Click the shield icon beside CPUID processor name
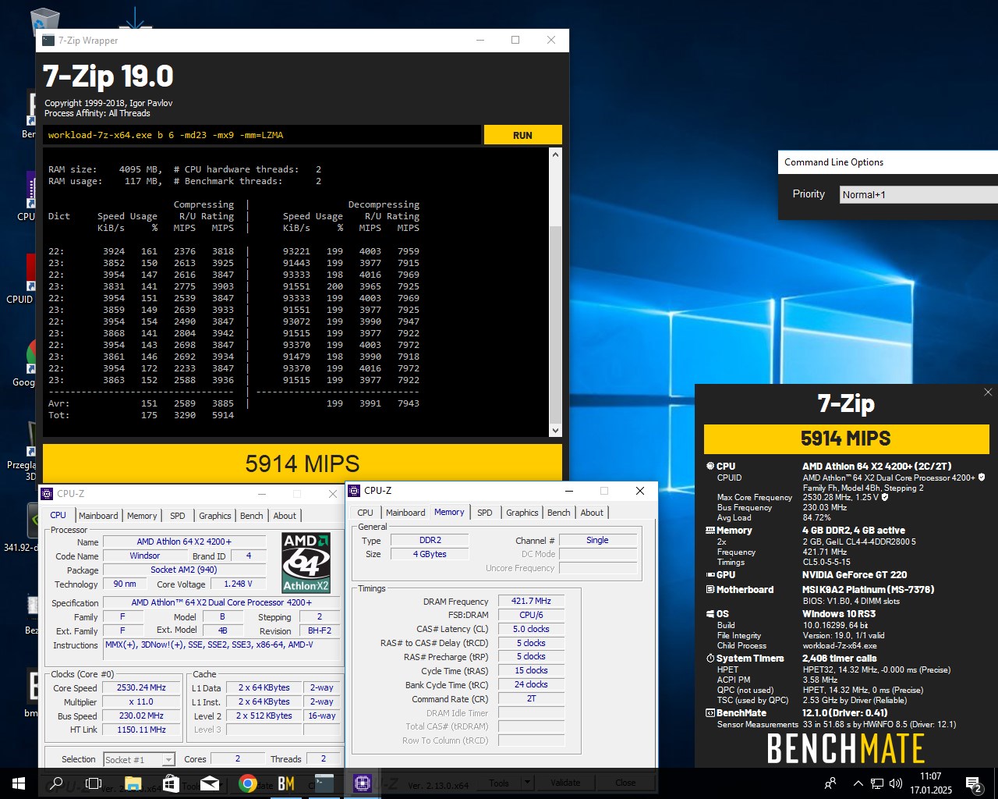Screen dimensions: 998x799 coord(982,478)
